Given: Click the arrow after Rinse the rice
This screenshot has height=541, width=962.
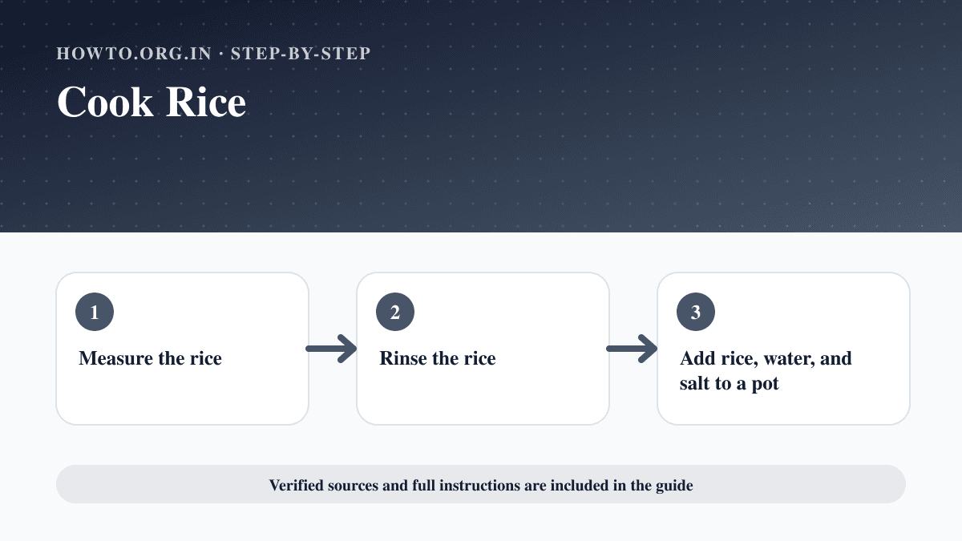Looking at the screenshot, I should pyautogui.click(x=633, y=349).
